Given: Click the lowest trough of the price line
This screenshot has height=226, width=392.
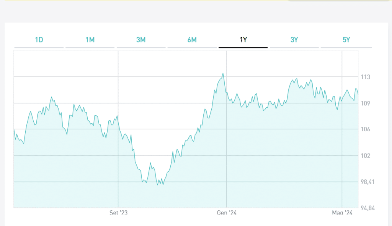Looking at the screenshot, I should click(157, 185).
